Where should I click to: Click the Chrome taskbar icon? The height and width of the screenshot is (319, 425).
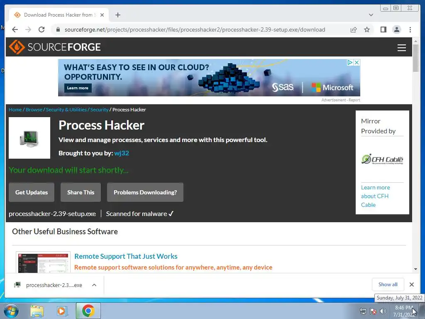[x=88, y=311]
